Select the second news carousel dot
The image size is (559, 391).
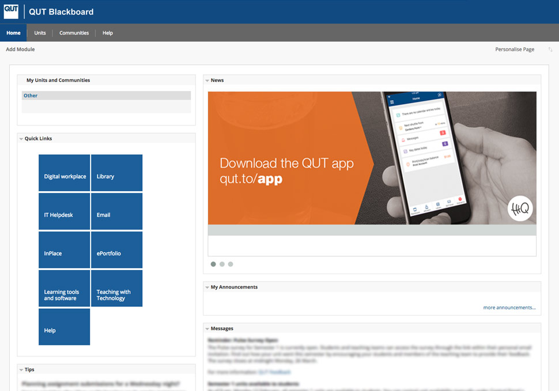tap(222, 264)
